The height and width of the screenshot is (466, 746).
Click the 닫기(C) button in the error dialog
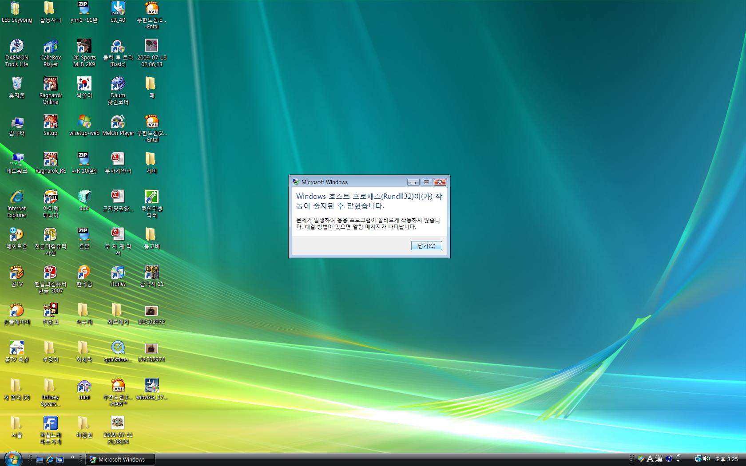(x=426, y=245)
